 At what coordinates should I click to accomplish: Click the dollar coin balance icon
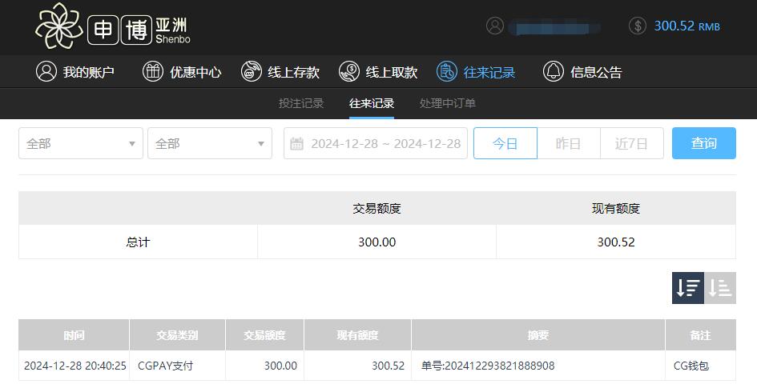tap(638, 26)
